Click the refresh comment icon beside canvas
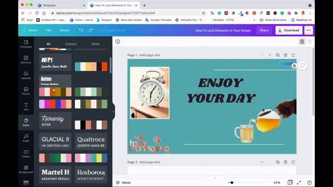 coord(303,65)
